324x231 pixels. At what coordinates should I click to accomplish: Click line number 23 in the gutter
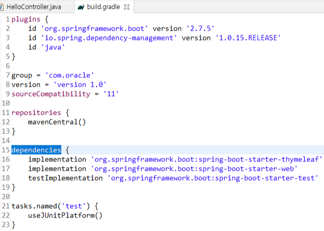[6, 225]
